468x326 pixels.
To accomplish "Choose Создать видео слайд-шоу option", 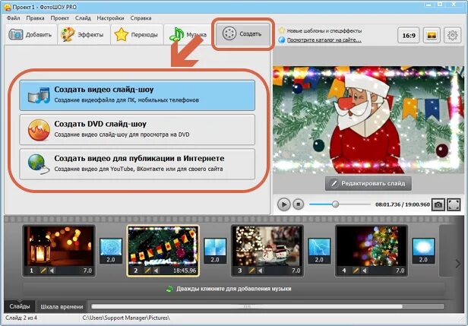I will [137, 95].
